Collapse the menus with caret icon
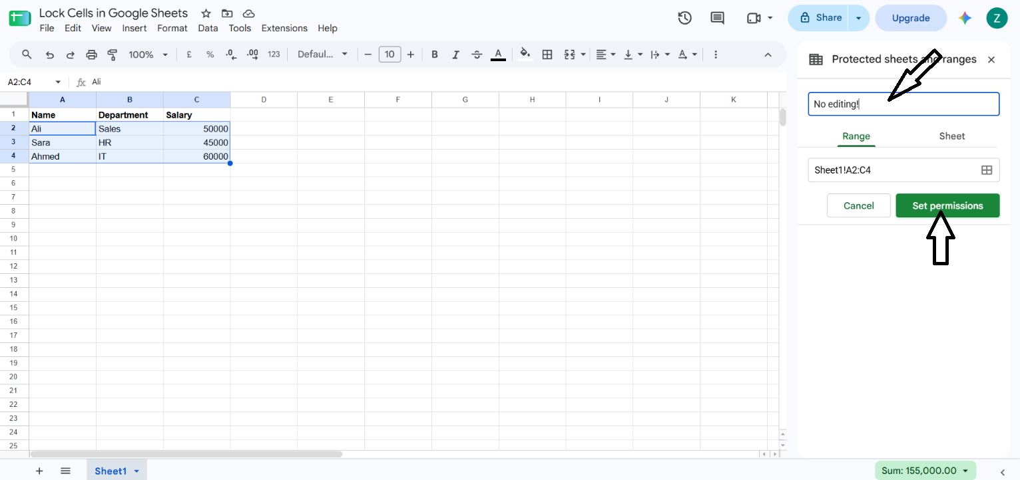The image size is (1020, 480). tap(768, 55)
